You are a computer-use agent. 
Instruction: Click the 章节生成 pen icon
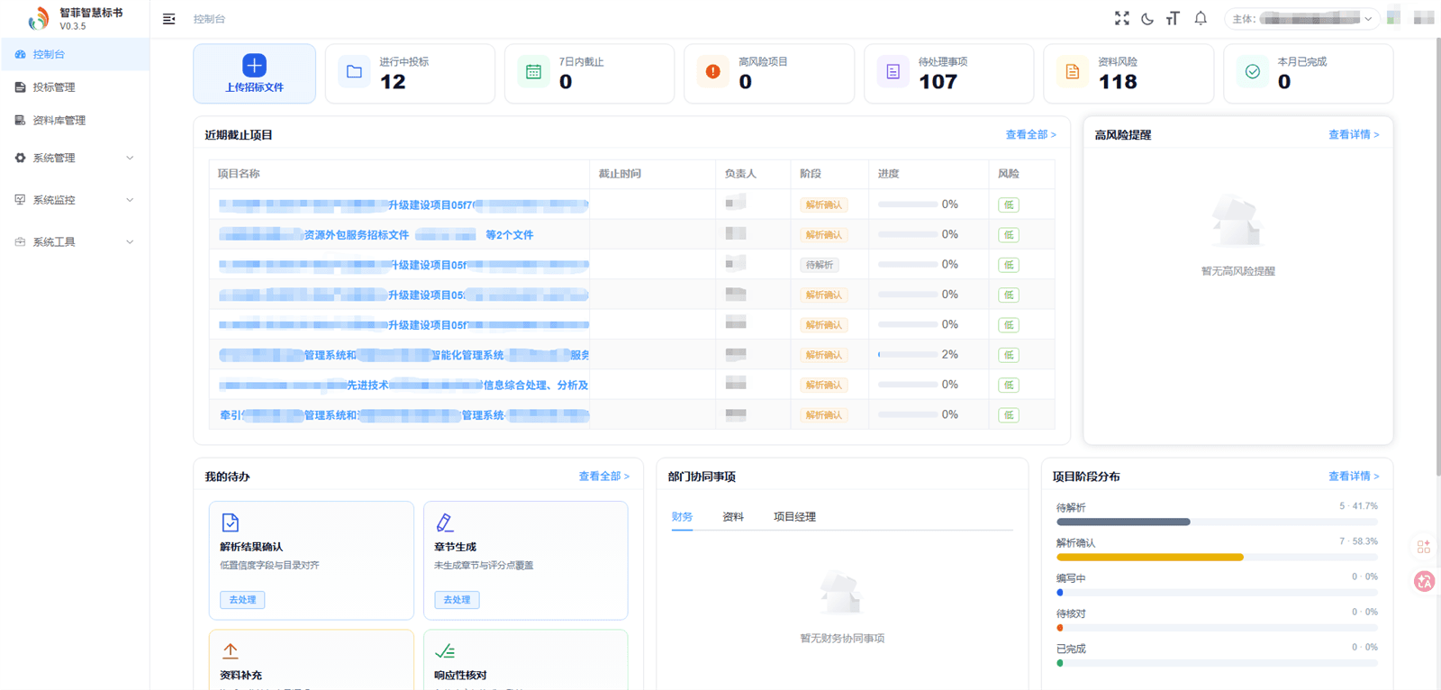pos(445,522)
